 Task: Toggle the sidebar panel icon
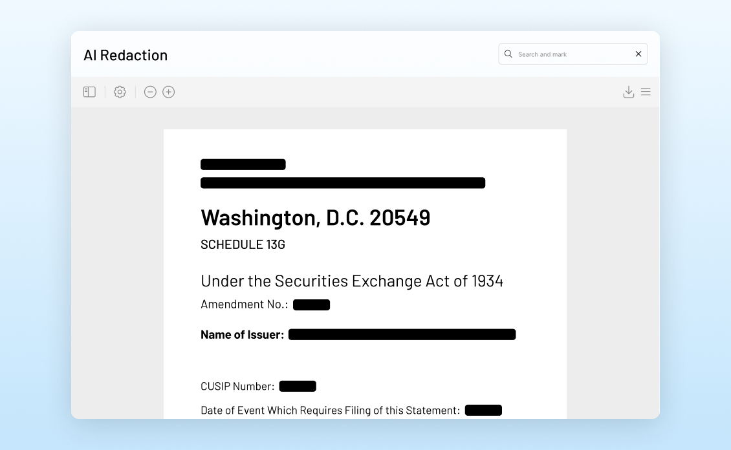tap(89, 92)
